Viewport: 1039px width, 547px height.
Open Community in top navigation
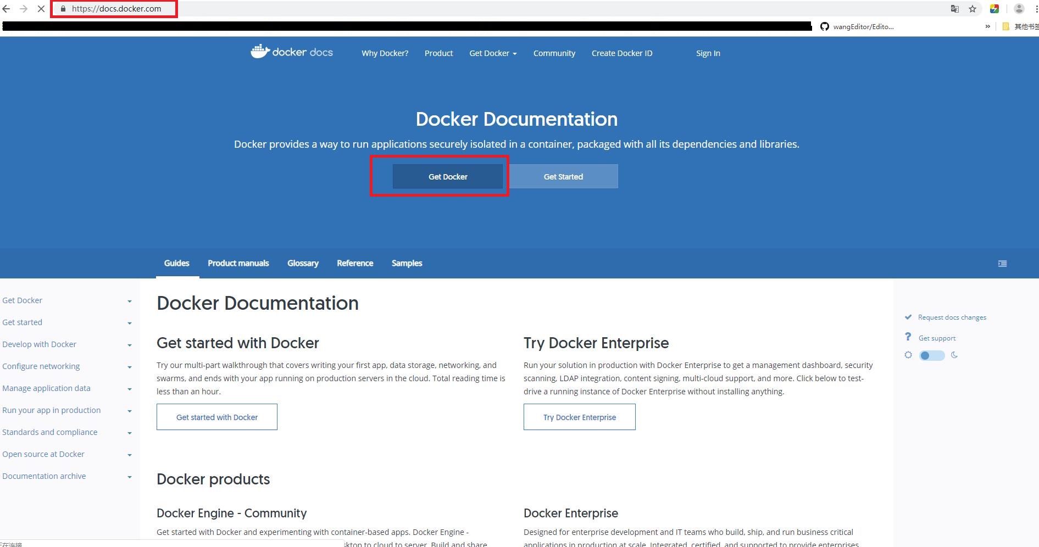(554, 53)
